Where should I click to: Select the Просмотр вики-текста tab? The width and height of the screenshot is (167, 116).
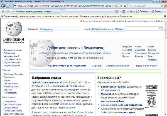point(103,29)
